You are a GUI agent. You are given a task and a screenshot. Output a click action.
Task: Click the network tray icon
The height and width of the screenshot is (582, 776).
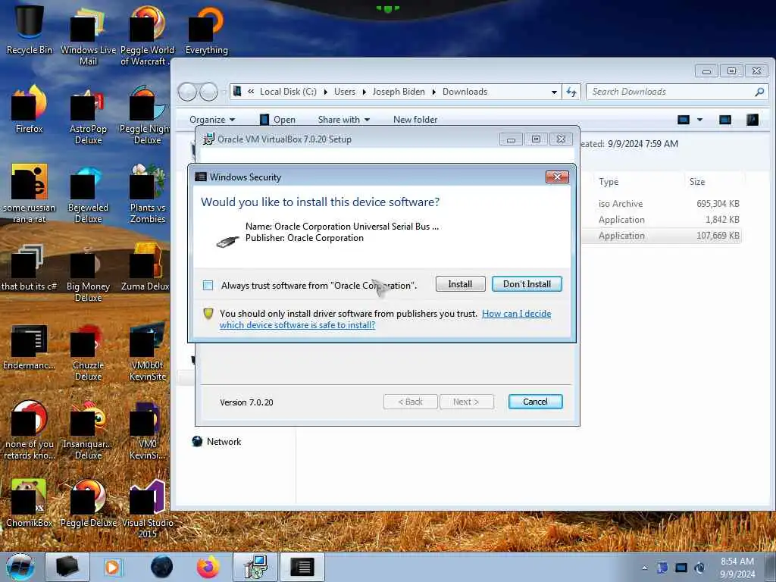click(681, 568)
